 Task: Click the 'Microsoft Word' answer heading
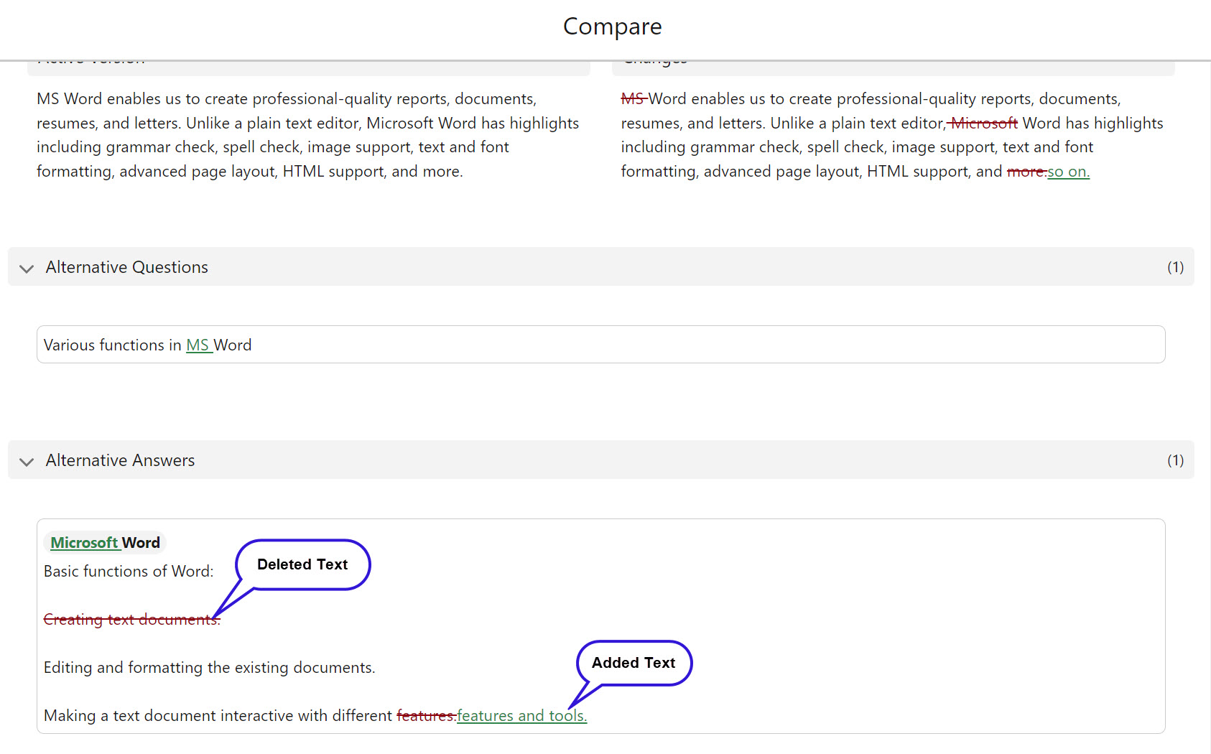click(105, 543)
